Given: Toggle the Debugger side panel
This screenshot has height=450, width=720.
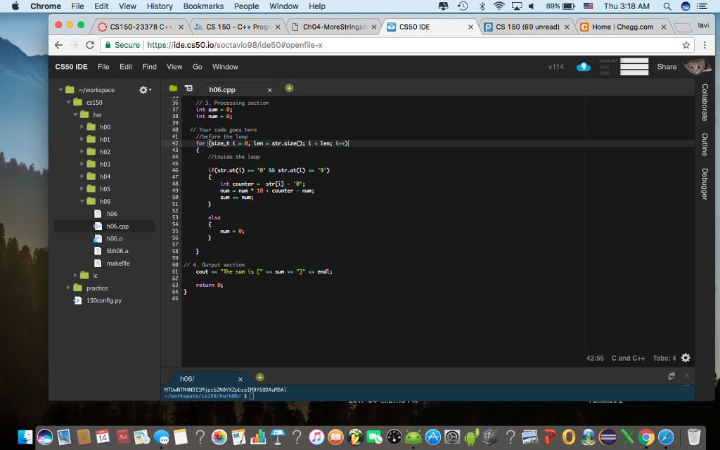Looking at the screenshot, I should (705, 184).
